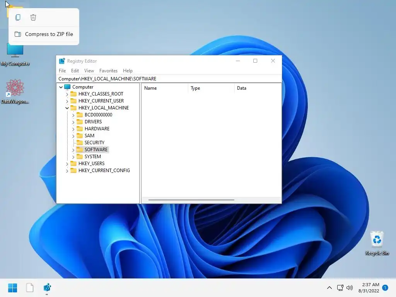This screenshot has width=396, height=297.
Task: Click the Data column header
Action: pyautogui.click(x=258, y=88)
